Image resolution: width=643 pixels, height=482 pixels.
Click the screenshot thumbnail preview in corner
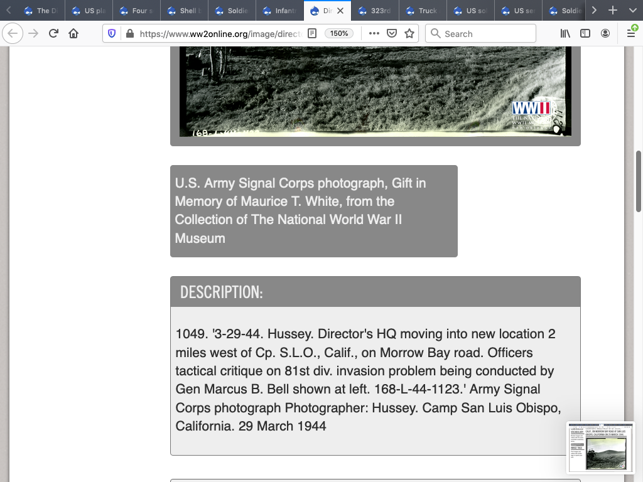(x=600, y=448)
